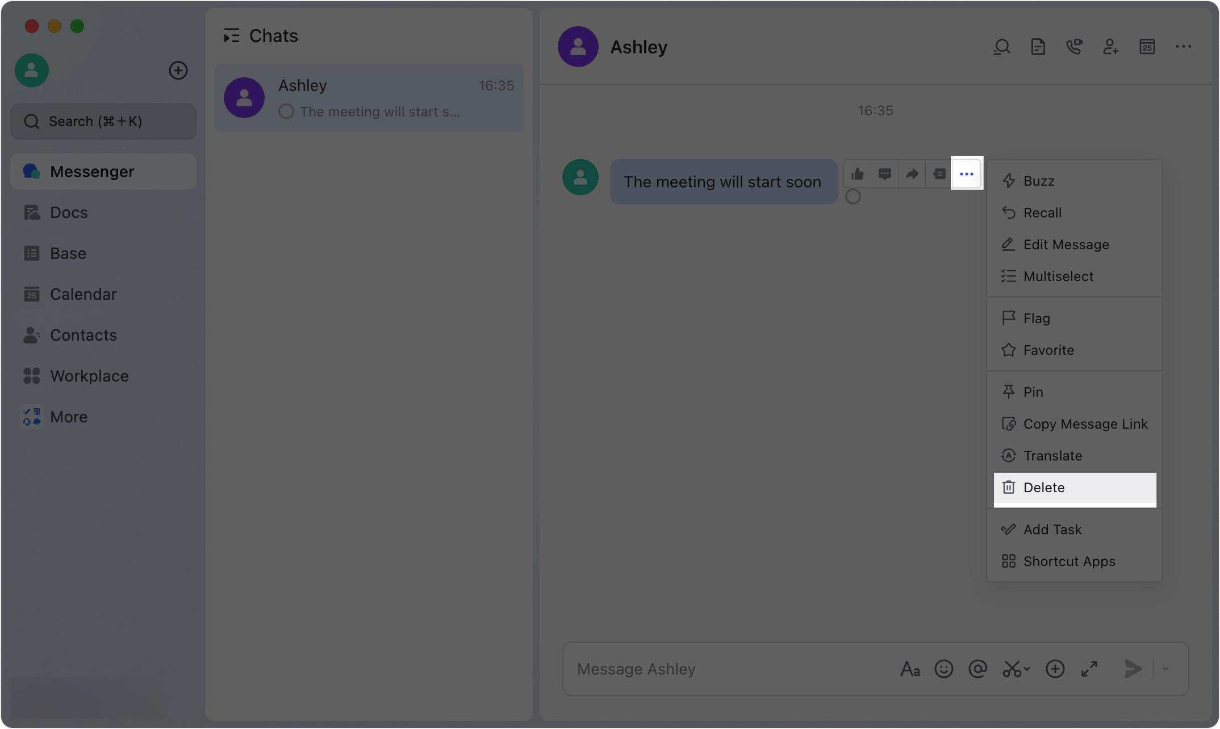
Task: Open the emoji picker in the message box
Action: 943,669
